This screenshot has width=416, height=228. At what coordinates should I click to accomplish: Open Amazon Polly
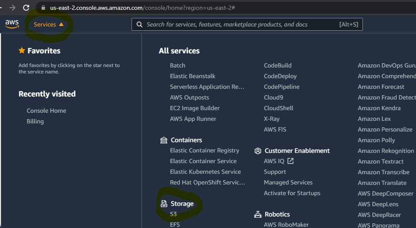(x=376, y=140)
